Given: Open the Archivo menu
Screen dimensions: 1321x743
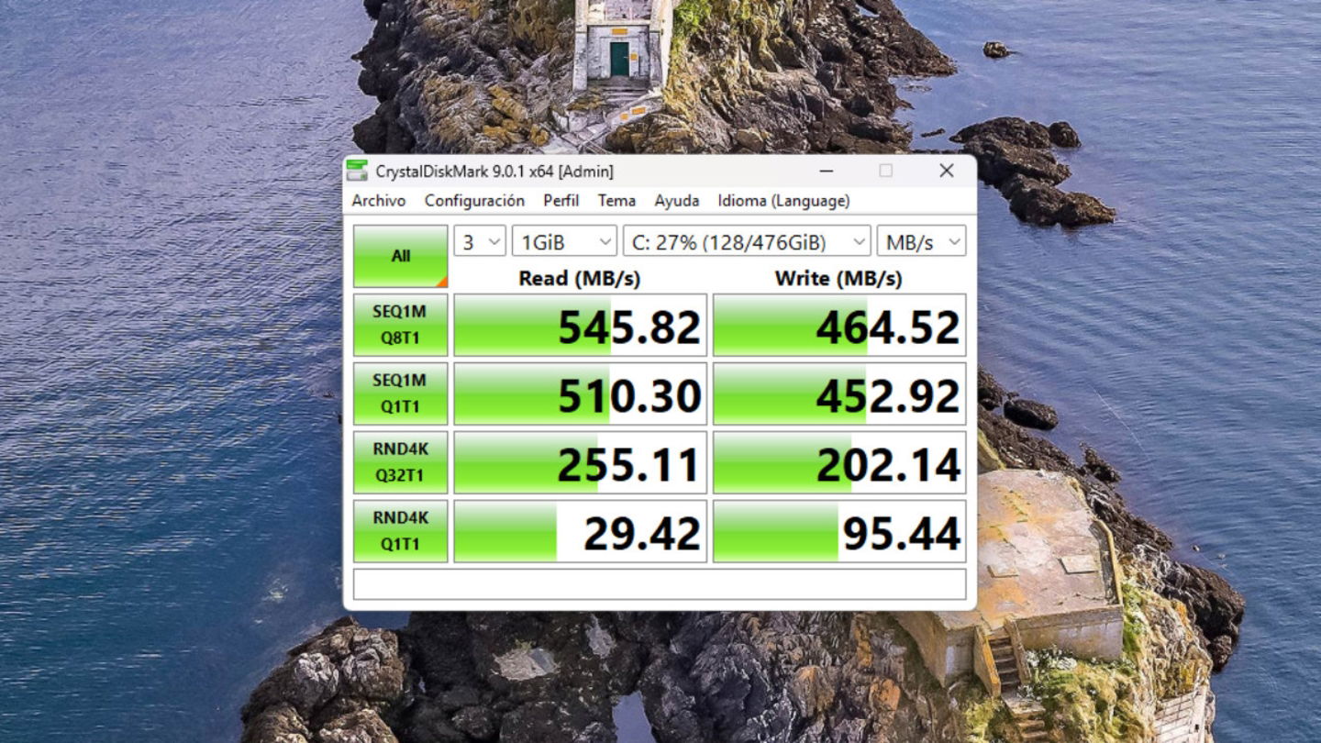Looking at the screenshot, I should 379,200.
